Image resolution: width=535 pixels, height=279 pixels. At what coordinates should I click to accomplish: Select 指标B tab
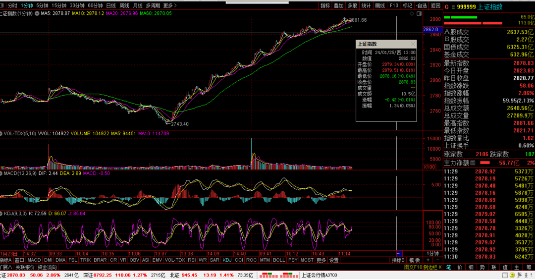point(398,260)
